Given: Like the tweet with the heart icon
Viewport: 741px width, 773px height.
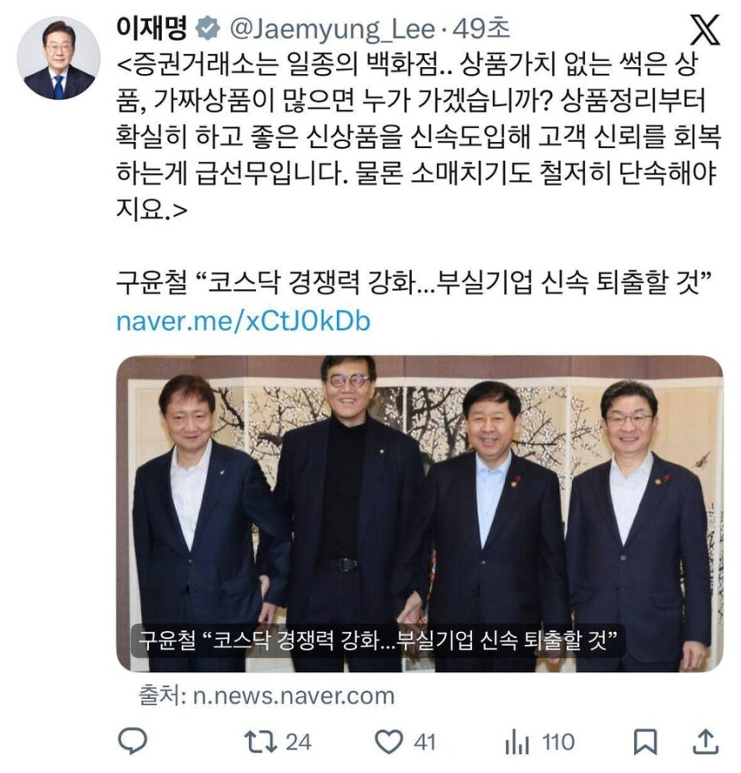Looking at the screenshot, I should (x=389, y=742).
